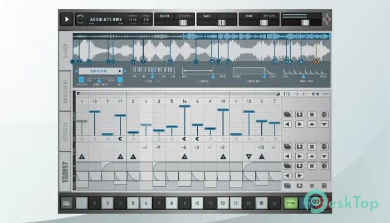Toggle the Beat effects button in the top bar
The width and height of the screenshot is (390, 223).
point(270,16)
